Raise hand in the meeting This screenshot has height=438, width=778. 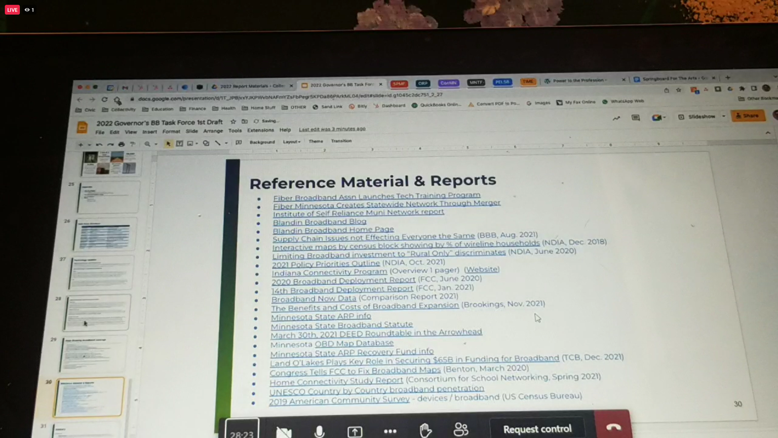point(425,430)
